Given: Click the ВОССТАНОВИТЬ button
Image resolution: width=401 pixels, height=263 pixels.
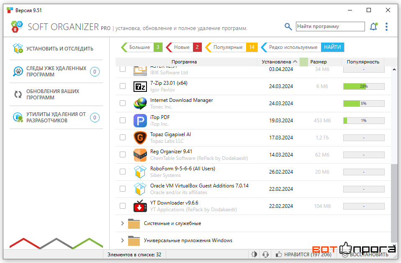Looking at the screenshot, I should tap(366, 254).
